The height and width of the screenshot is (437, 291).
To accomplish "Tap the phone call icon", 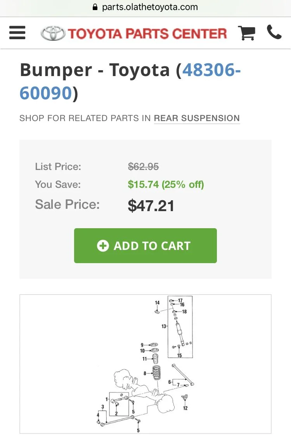I will click(x=274, y=32).
